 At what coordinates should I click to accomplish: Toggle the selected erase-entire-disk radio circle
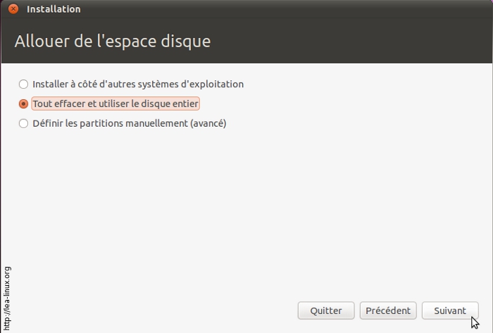tap(24, 104)
